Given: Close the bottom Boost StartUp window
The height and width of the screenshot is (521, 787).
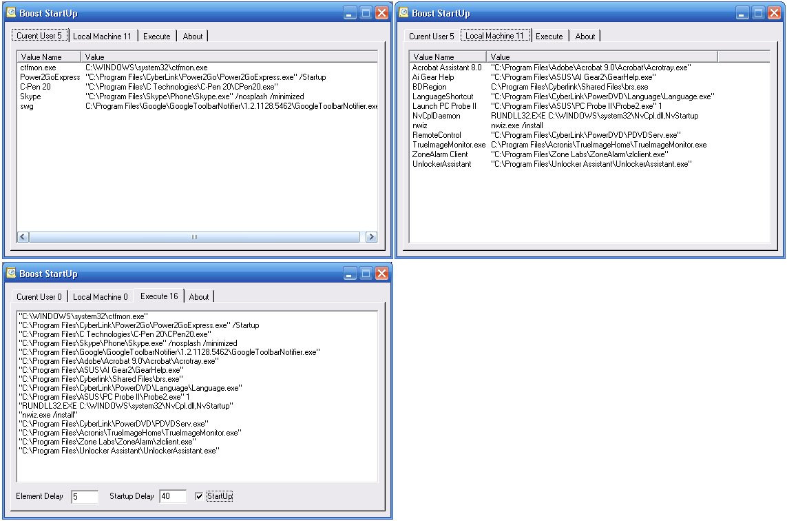Looking at the screenshot, I should [x=382, y=274].
